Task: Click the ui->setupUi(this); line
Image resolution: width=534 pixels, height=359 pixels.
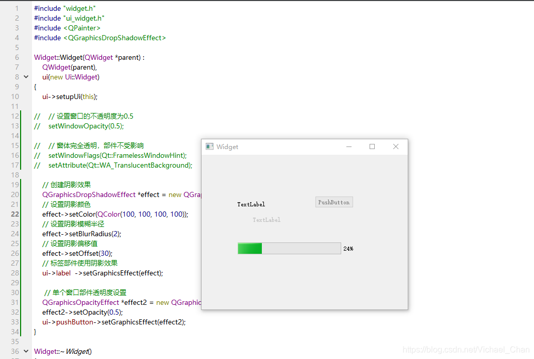Action: point(70,97)
